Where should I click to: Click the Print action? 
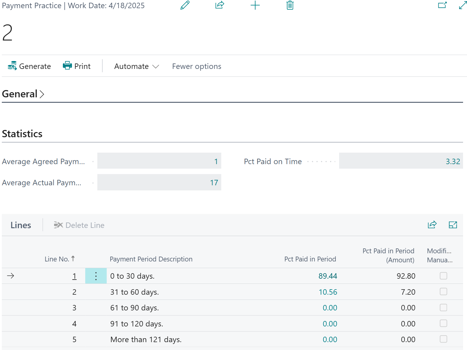76,66
